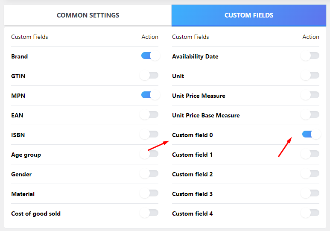
Task: Enable the GTIN toggle
Action: point(150,76)
